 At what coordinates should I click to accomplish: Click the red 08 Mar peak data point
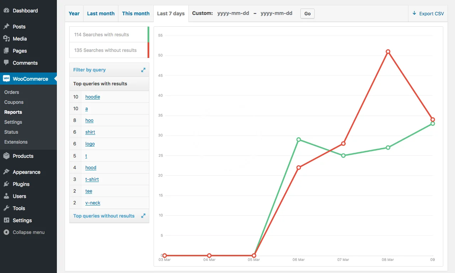(x=388, y=52)
